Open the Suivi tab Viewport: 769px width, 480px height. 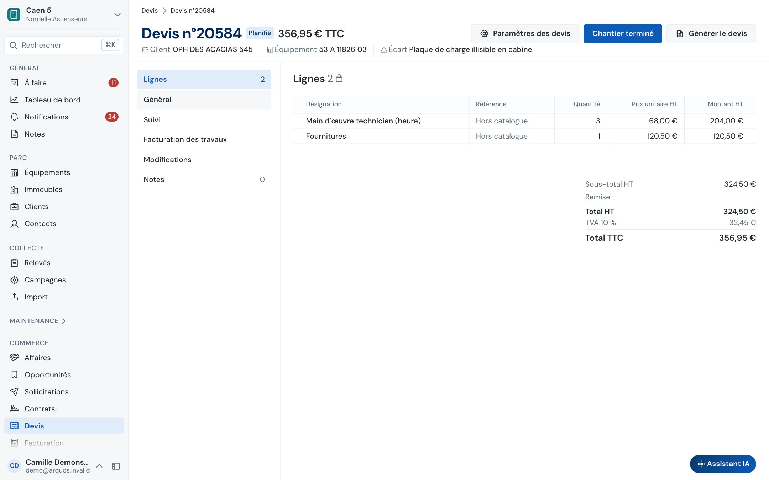(x=204, y=120)
